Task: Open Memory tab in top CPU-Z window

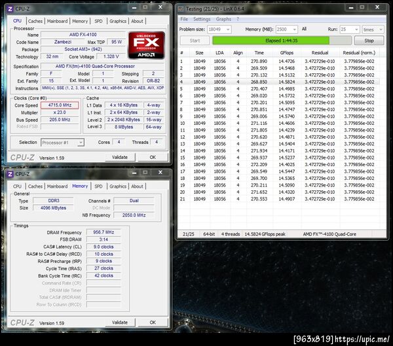Action: tap(80, 22)
